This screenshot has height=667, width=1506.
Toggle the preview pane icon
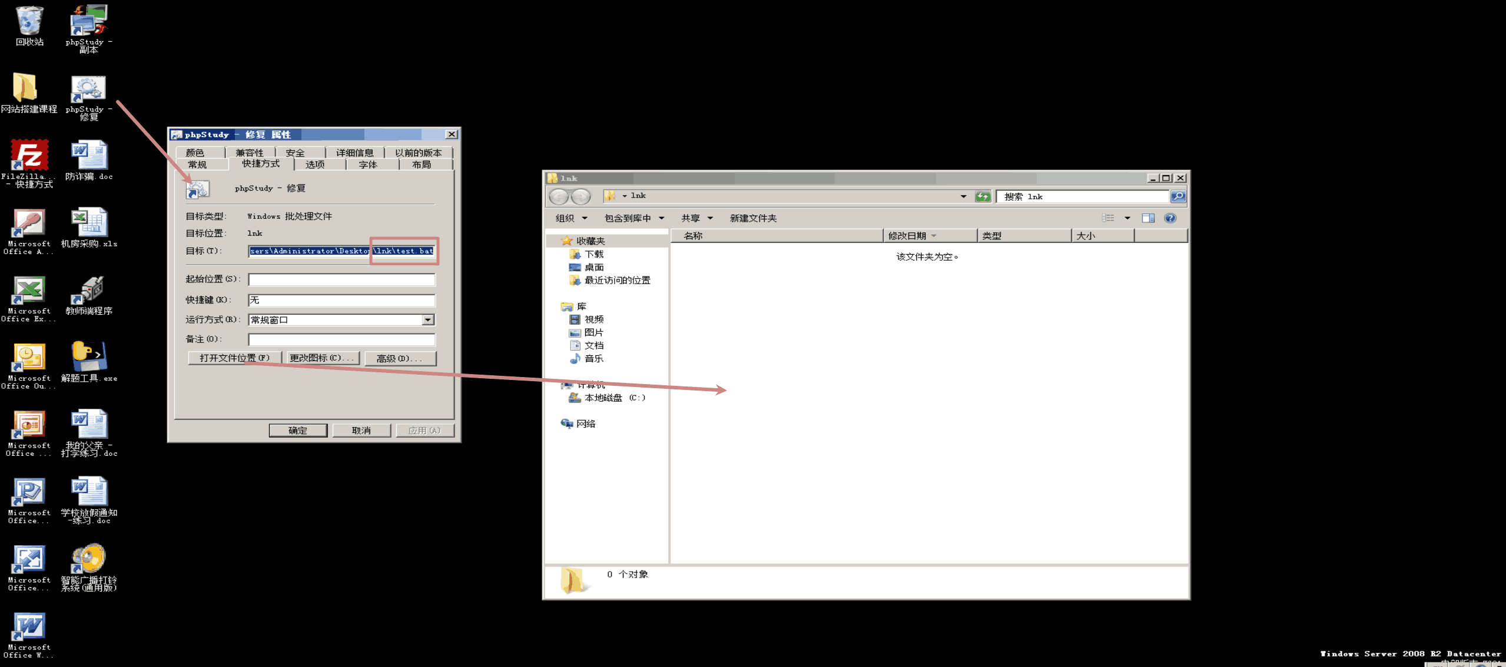click(1147, 218)
